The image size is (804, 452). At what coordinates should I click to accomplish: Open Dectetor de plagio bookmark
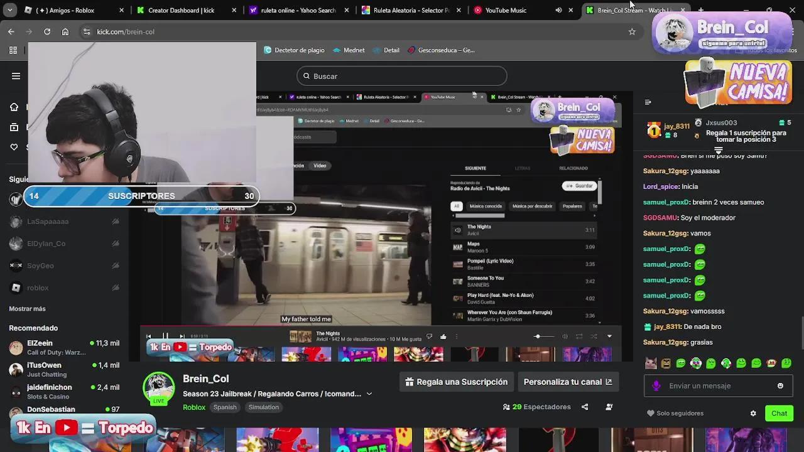(x=294, y=50)
